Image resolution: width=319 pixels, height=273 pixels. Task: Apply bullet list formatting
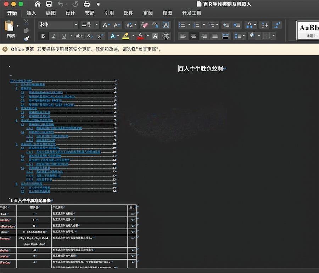pos(182,25)
